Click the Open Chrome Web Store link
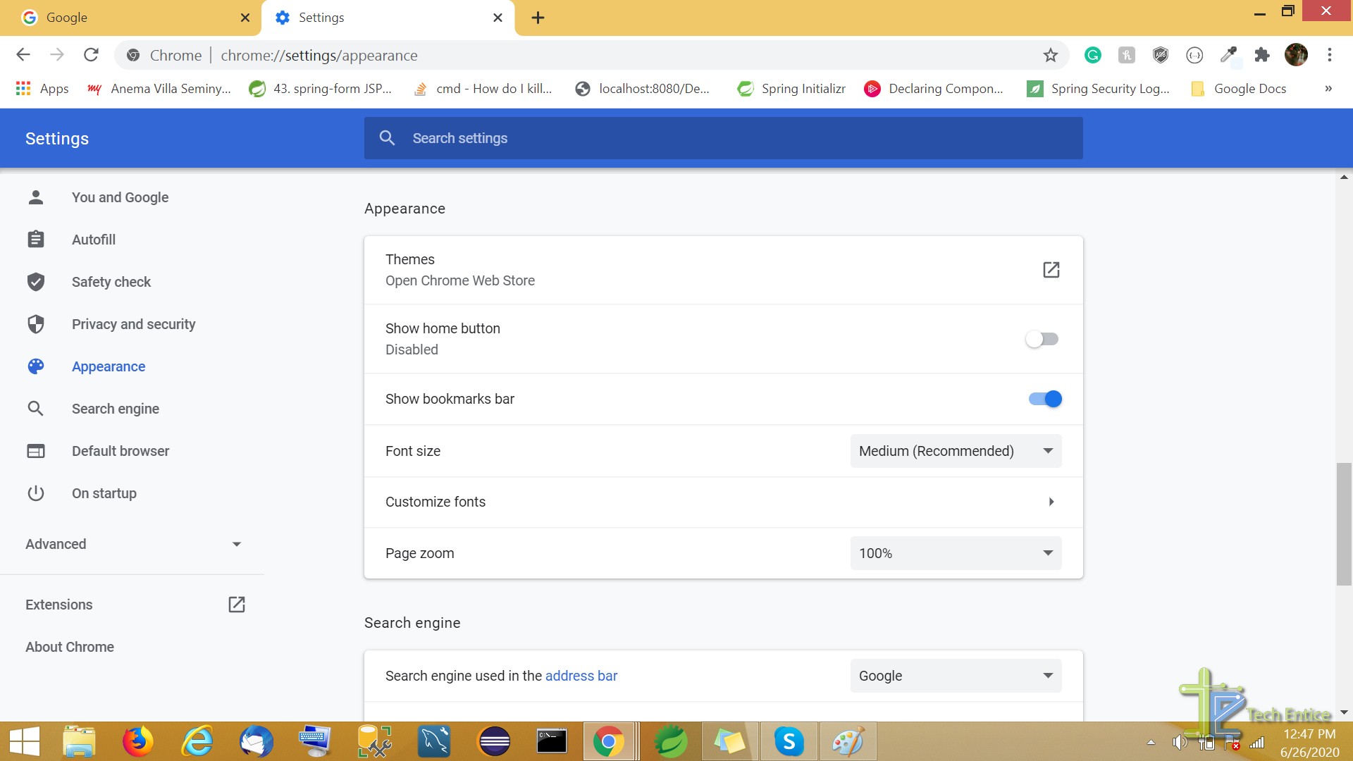1353x761 pixels. (460, 280)
